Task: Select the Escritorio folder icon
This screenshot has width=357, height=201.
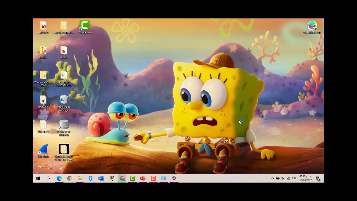Action: coord(43,27)
